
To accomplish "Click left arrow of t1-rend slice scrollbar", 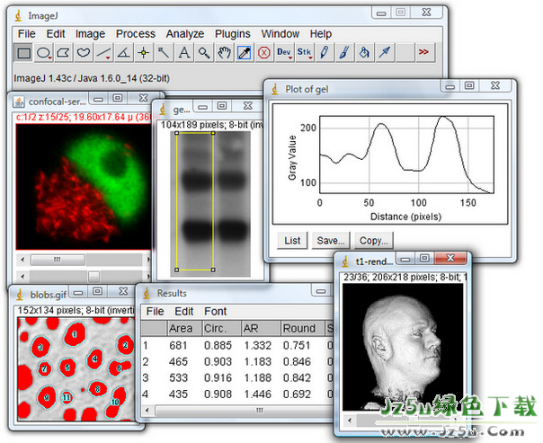I will (350, 421).
